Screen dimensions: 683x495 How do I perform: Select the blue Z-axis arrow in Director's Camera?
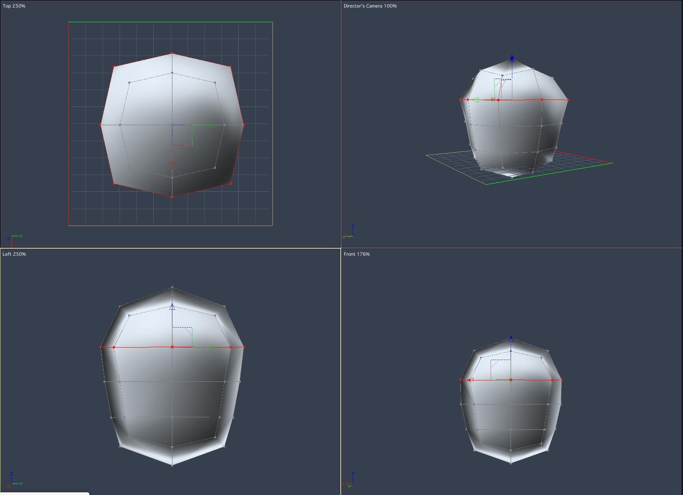coord(512,58)
